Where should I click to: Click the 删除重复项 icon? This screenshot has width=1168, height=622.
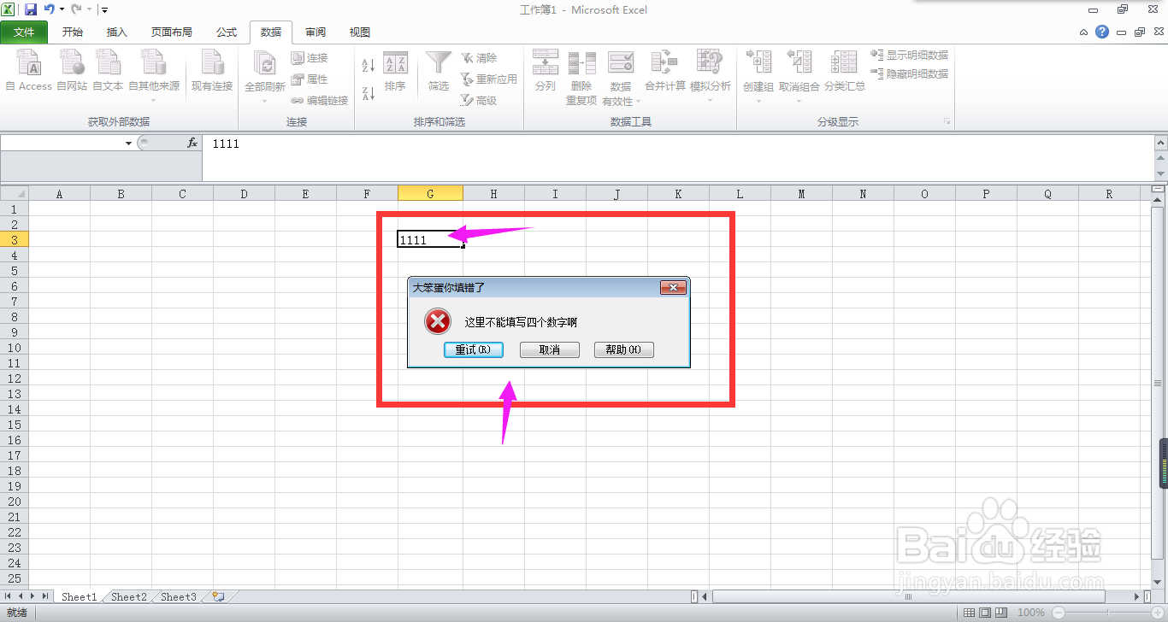582,72
